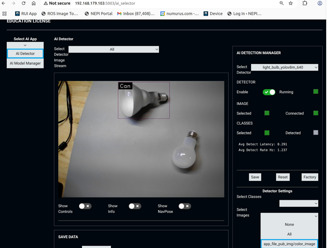The image size is (328, 248).
Task: Open the Select Detector Image Stream dropdown
Action: point(113,50)
